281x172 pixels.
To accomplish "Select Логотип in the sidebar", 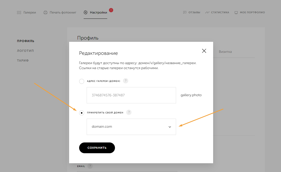I will pos(25,51).
